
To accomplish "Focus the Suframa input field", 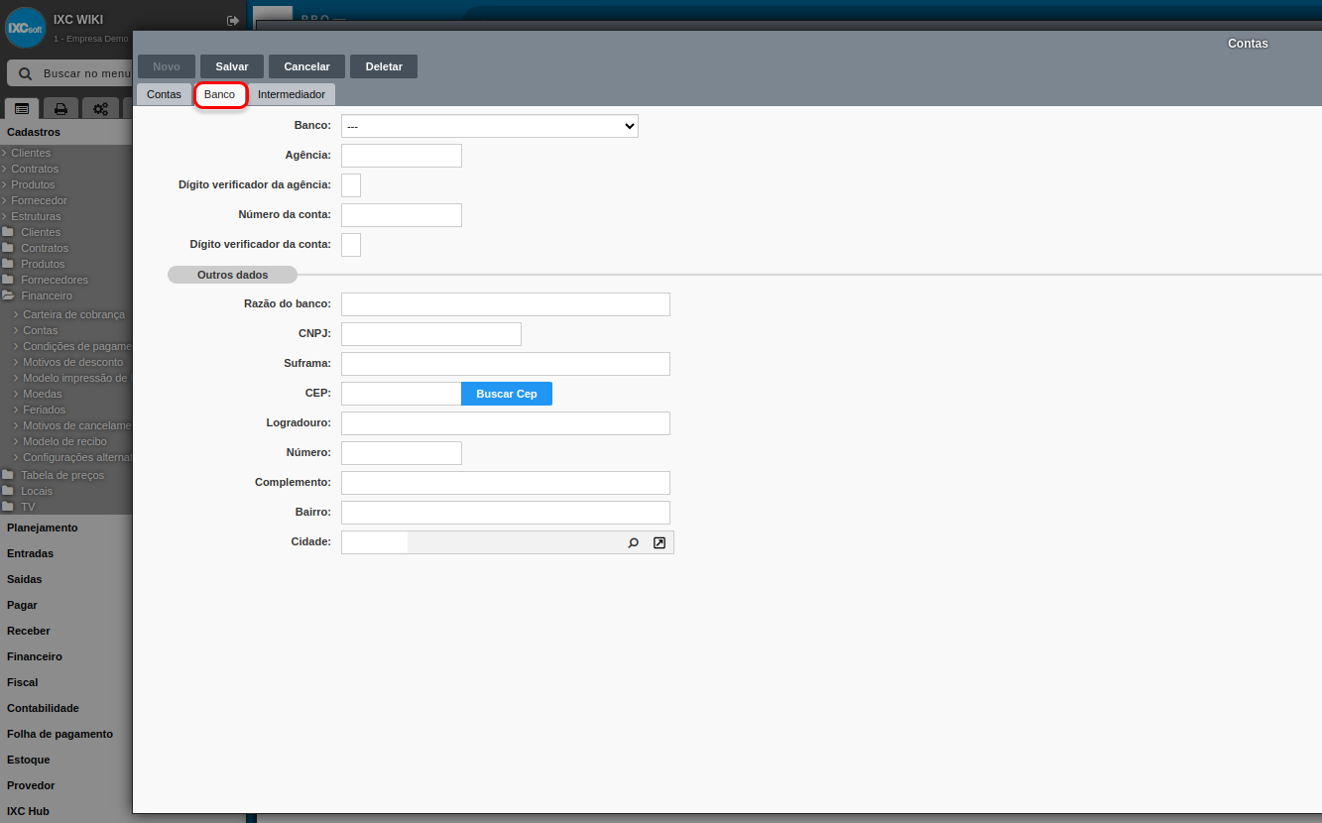I will (x=506, y=364).
